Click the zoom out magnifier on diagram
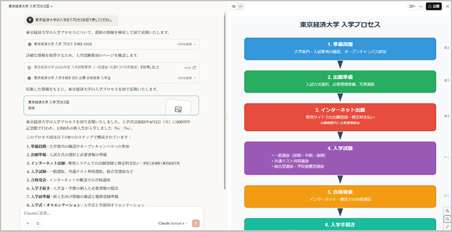 point(447,219)
